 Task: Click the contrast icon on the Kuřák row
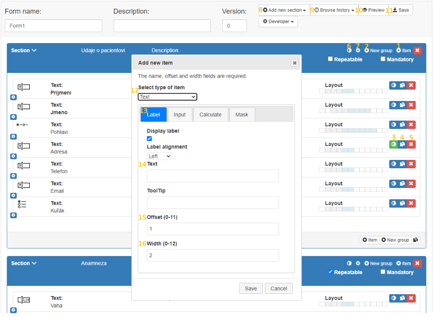[393, 203]
